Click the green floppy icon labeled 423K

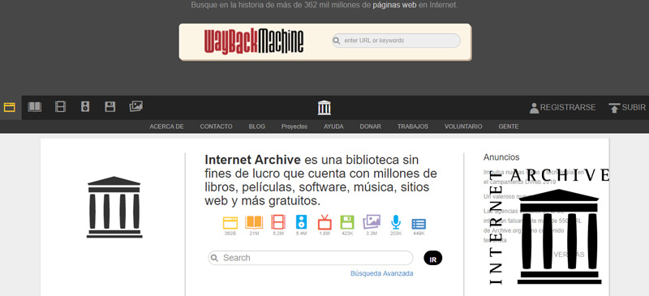(x=347, y=222)
